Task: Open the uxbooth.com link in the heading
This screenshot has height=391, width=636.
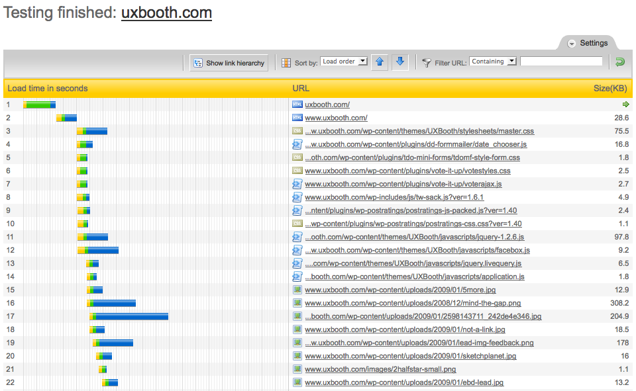Action: tap(167, 13)
